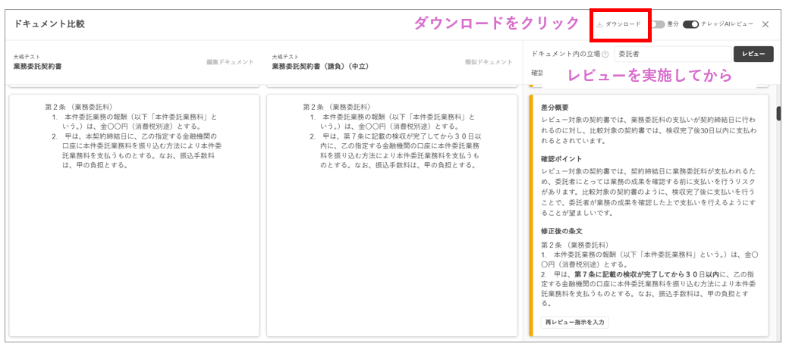Click the 編集ドキュメント label

[230, 62]
